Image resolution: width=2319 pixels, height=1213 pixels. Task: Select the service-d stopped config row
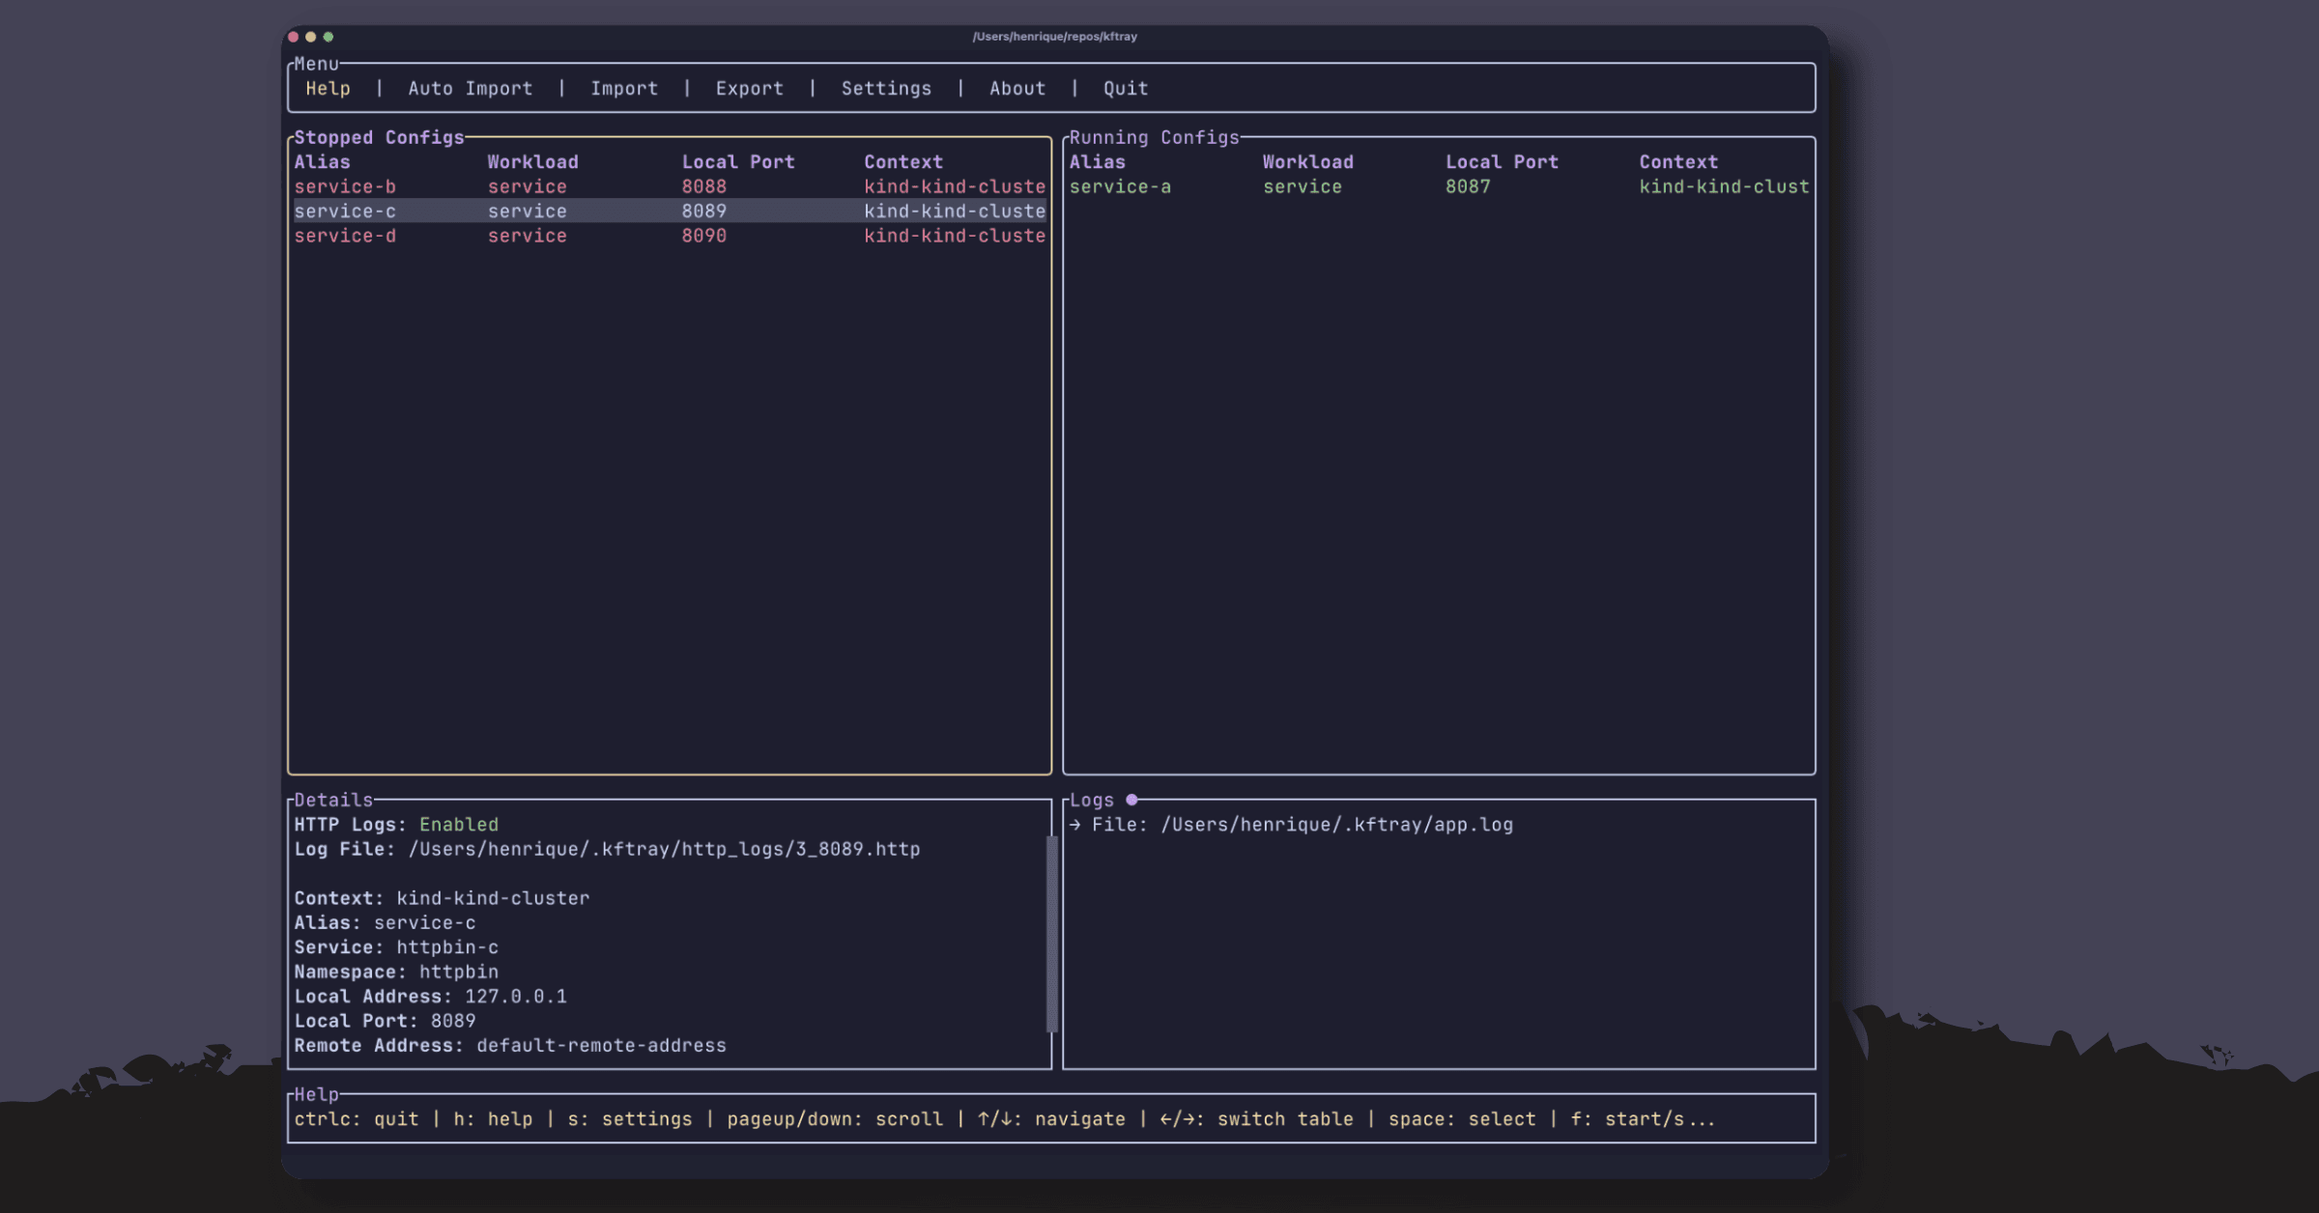pyautogui.click(x=345, y=236)
